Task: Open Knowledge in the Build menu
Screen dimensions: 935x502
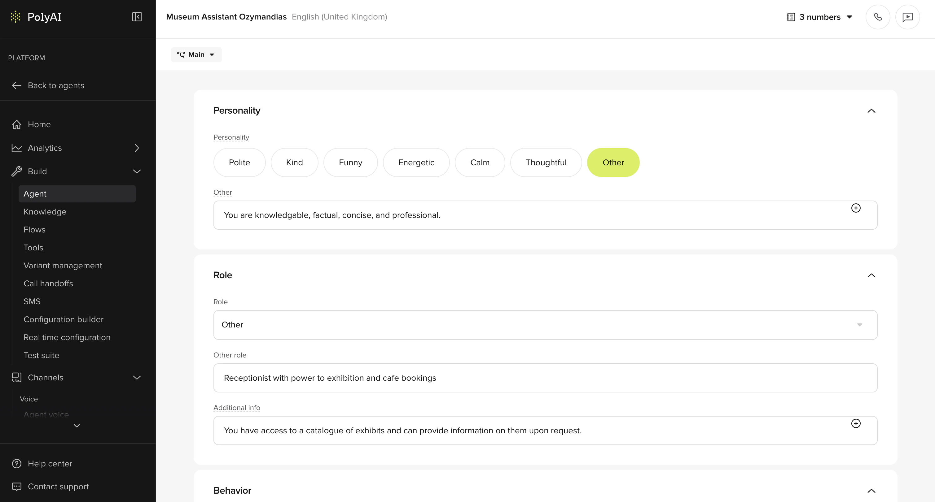Action: 45,212
